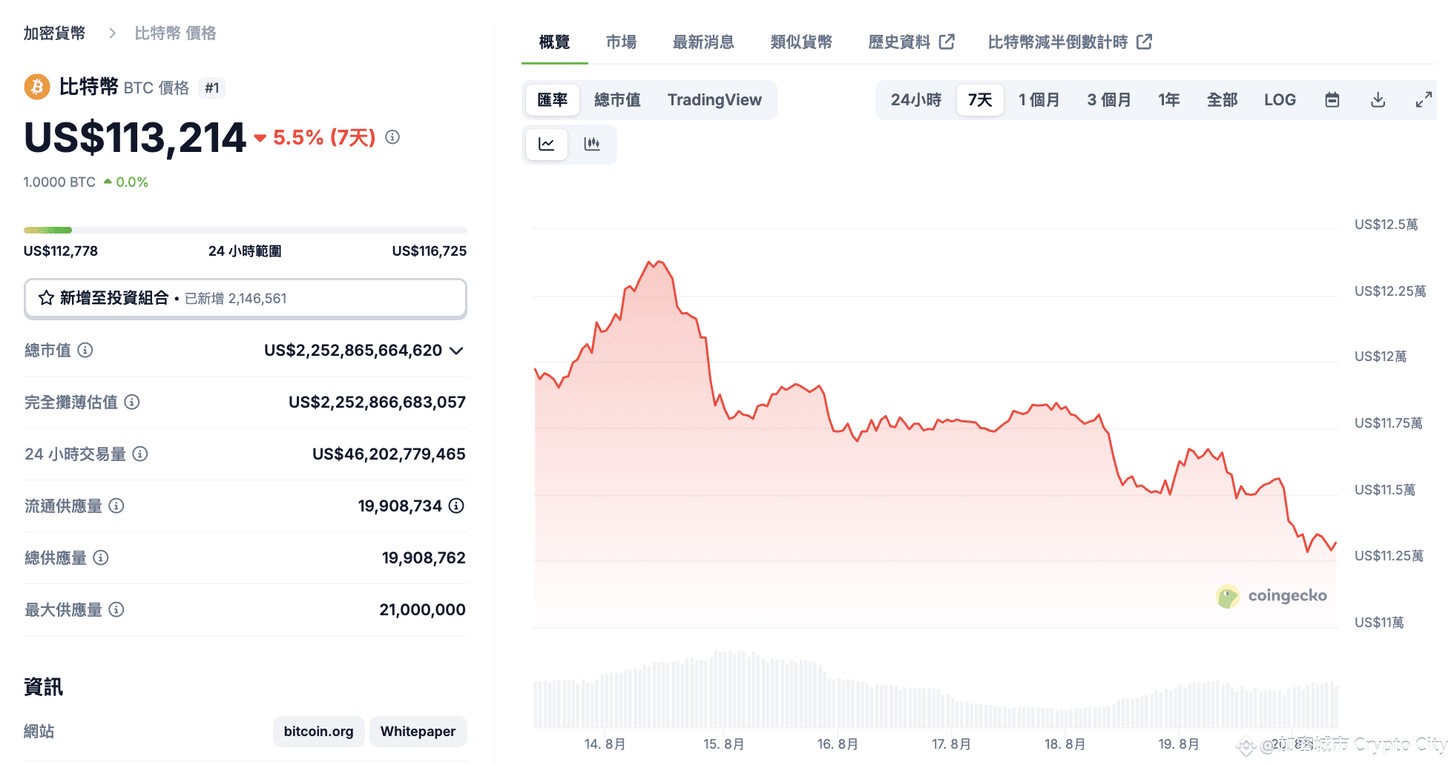Image resolution: width=1454 pixels, height=765 pixels.
Task: Click the 17. 8月 date on chart axis
Action: click(x=951, y=744)
